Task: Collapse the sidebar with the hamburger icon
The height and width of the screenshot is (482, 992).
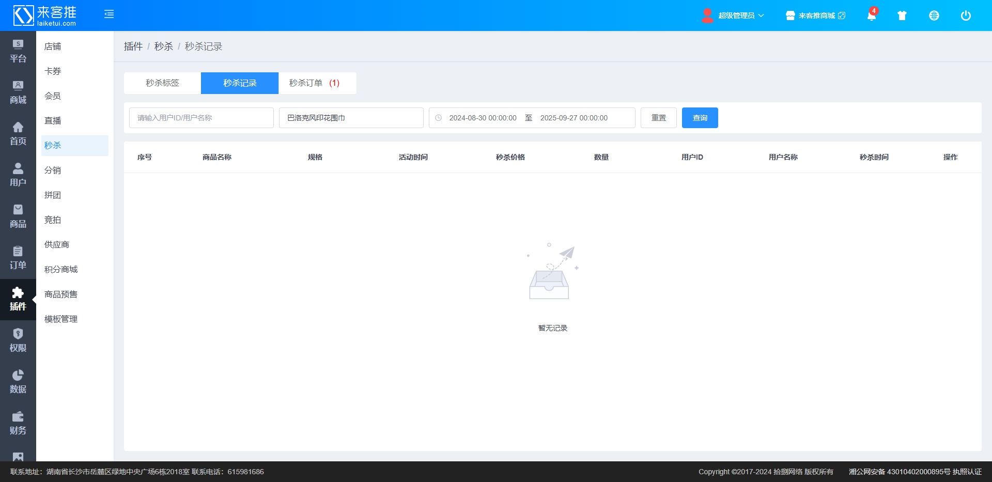Action: [x=109, y=14]
